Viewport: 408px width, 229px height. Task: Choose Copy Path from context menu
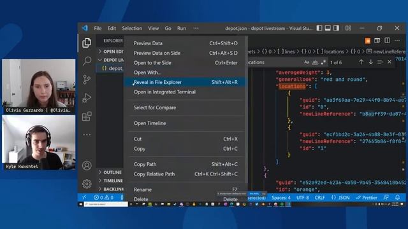pos(186,164)
